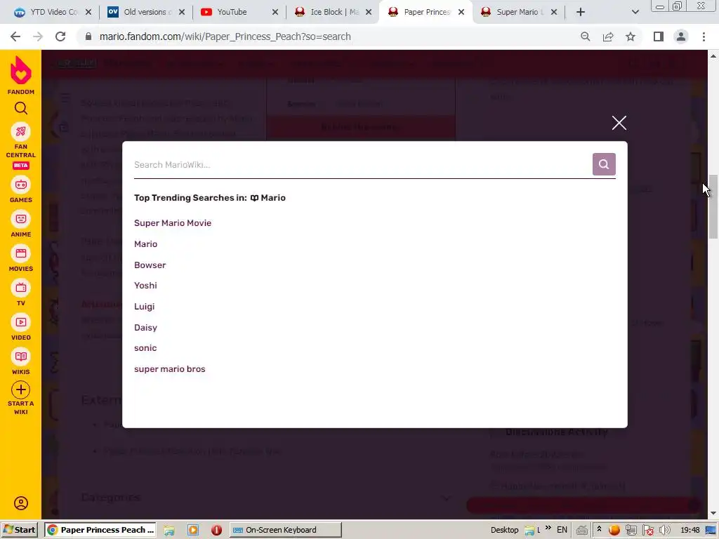Screen dimensions: 719x539
Task: Select trending search Luigi
Action: [144, 306]
